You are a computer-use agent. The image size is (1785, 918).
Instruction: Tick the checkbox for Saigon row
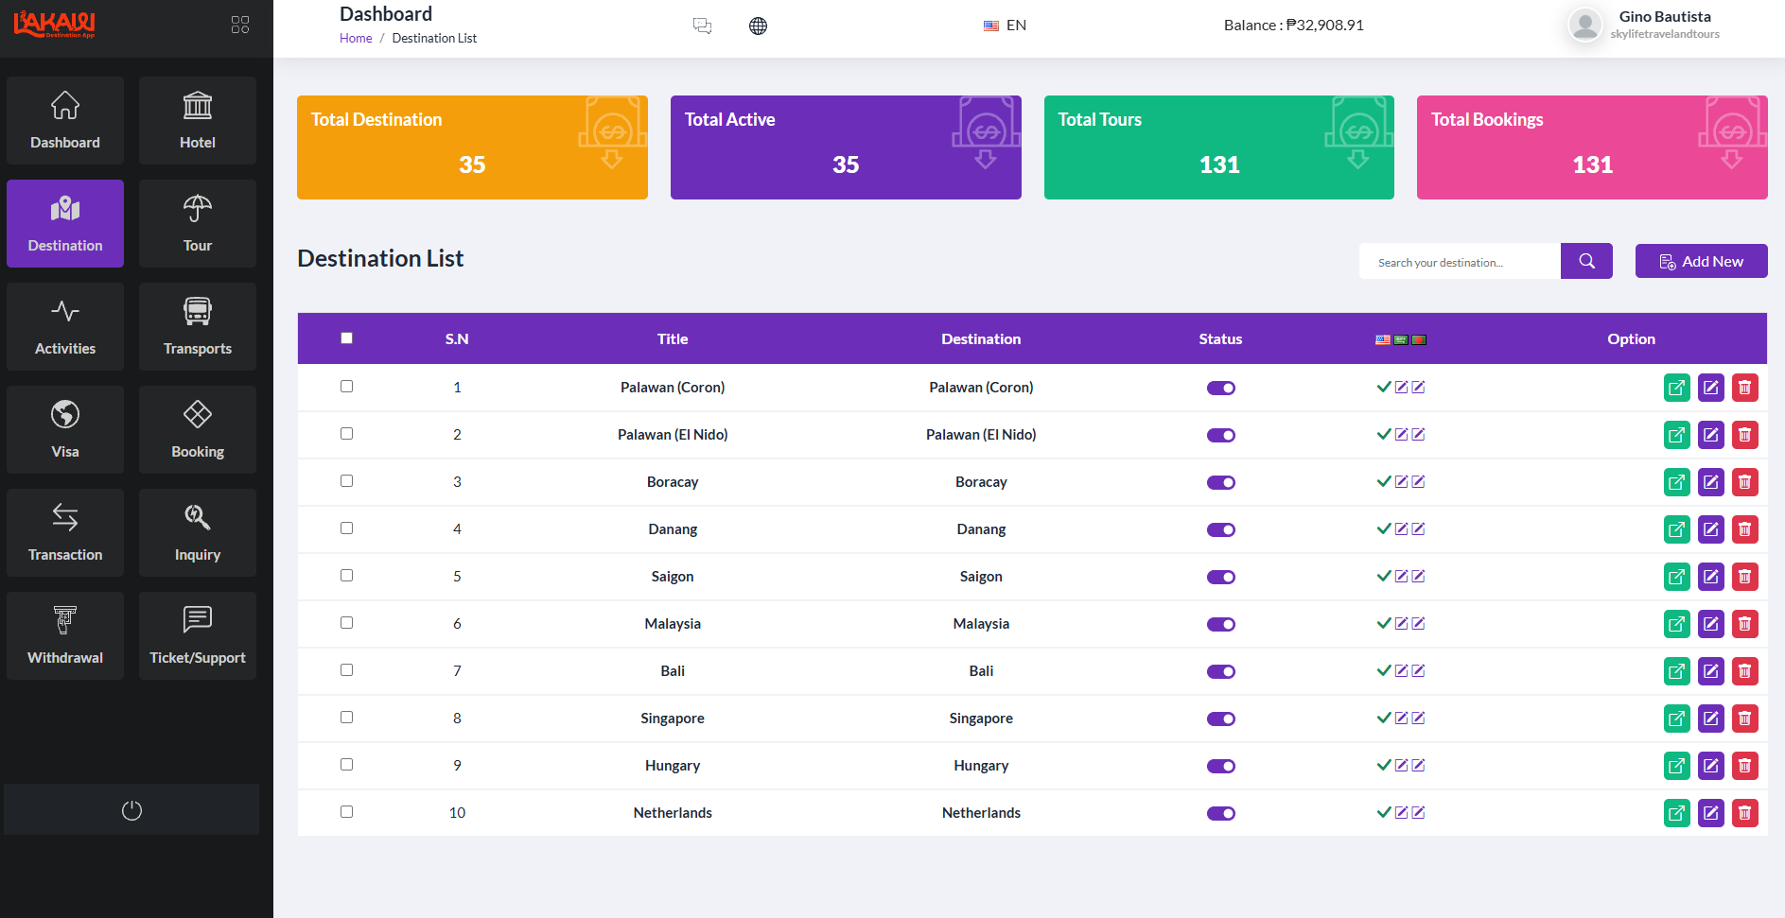346,576
